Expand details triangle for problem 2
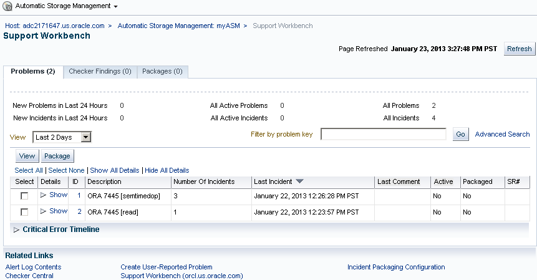Viewport: 537px width, 280px height. 43,211
